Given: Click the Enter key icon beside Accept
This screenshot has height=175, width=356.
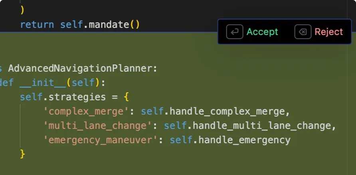Looking at the screenshot, I should (x=235, y=32).
